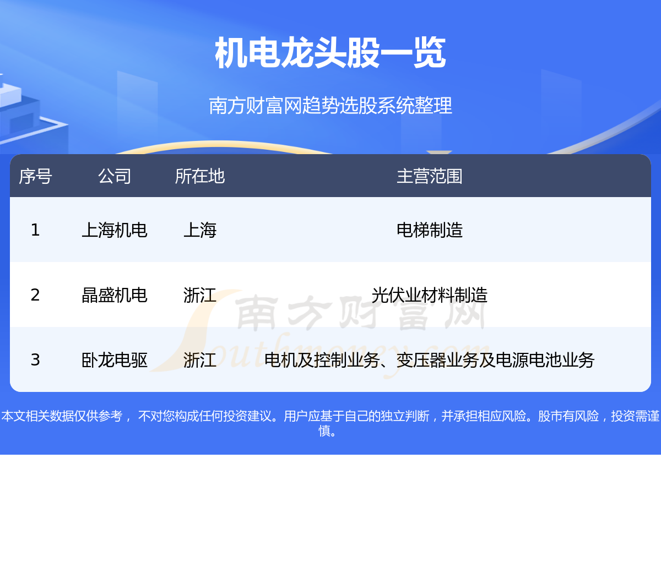Select company 晶盛机电

click(115, 295)
